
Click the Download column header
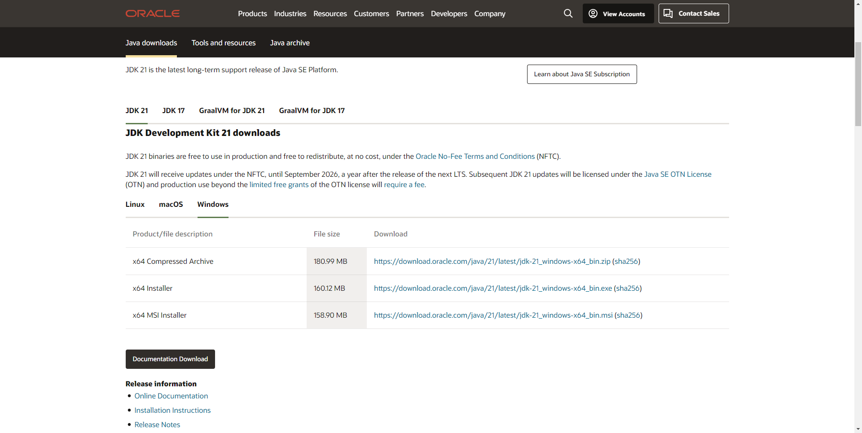coord(391,234)
